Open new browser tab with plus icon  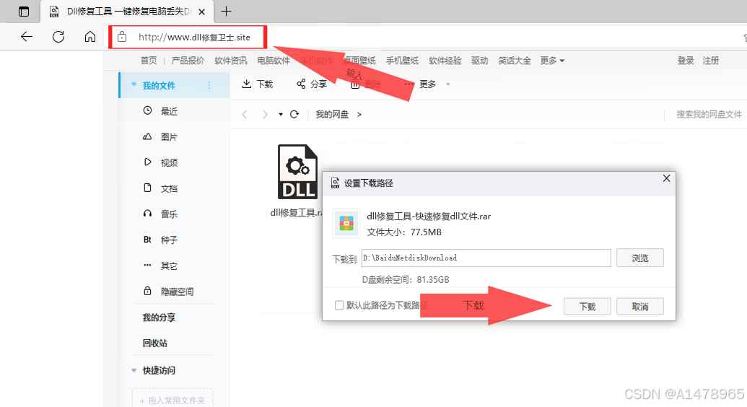[227, 11]
